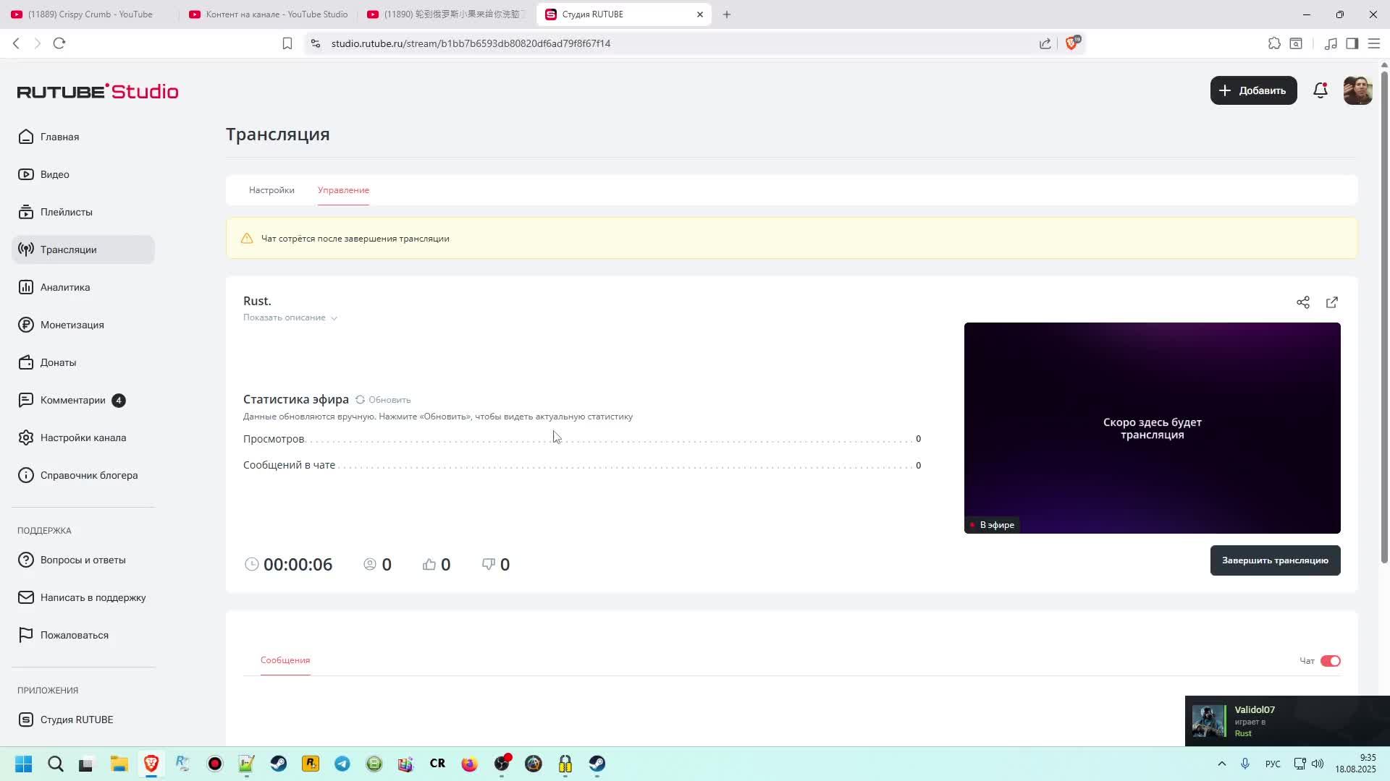Click the page vertical scrollbar

1384,318
